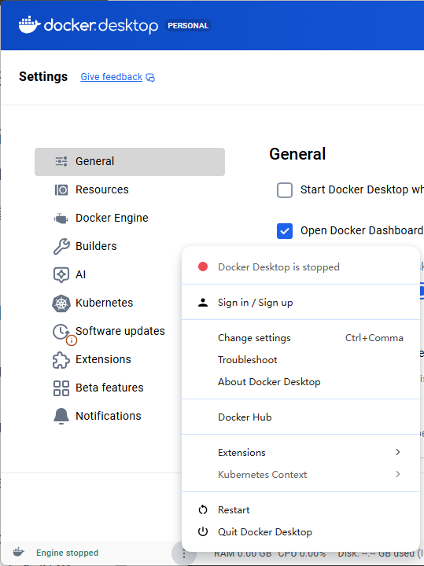
Task: Click the Quit power icon
Action: pos(203,531)
